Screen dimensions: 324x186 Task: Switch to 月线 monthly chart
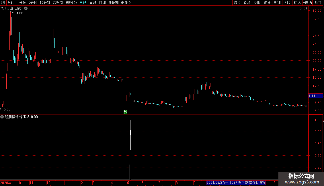(x=102, y=3)
